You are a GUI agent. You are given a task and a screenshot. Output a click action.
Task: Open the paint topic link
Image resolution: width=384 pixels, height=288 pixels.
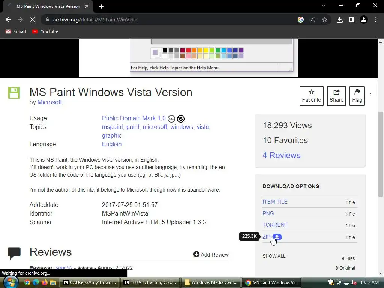pyautogui.click(x=133, y=127)
